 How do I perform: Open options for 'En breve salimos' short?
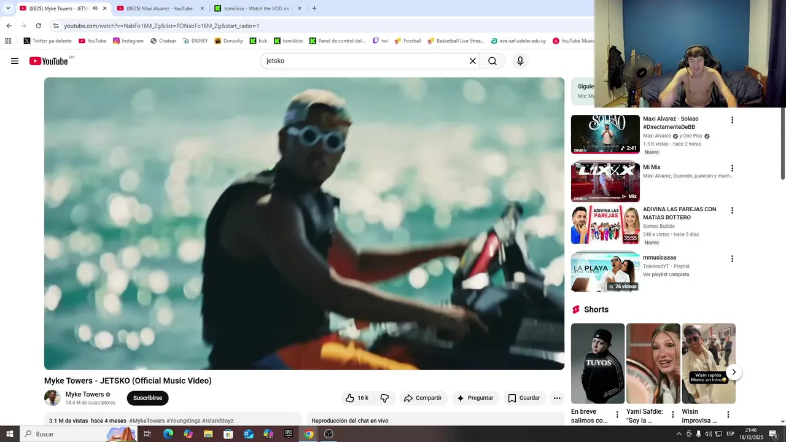[617, 415]
